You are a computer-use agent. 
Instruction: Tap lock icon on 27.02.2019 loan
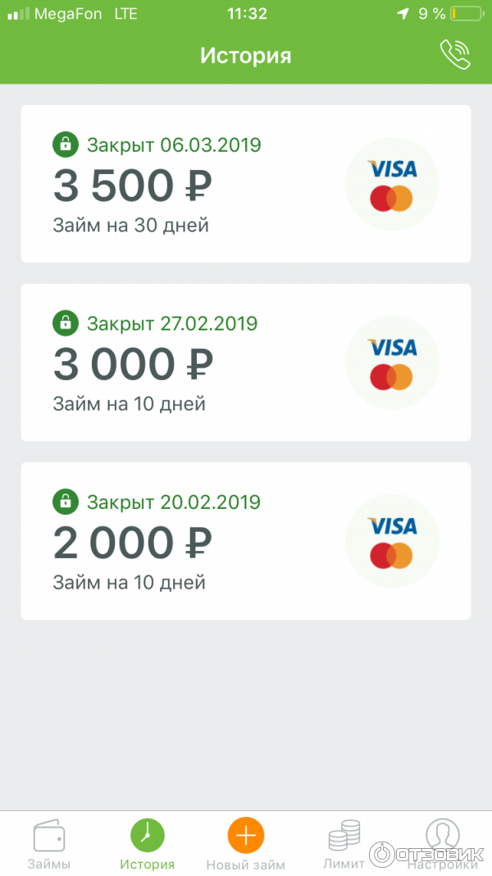click(66, 323)
